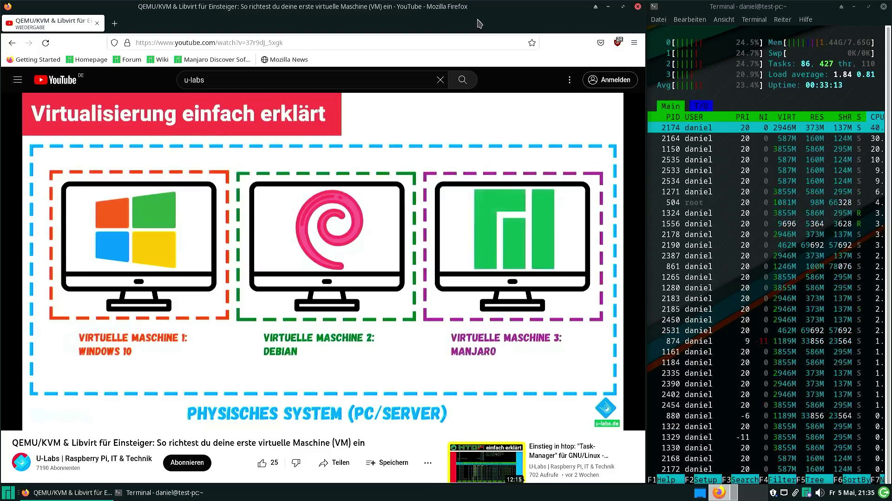Image resolution: width=892 pixels, height=501 pixels.
Task: Click the video player to pause
Action: (323, 261)
